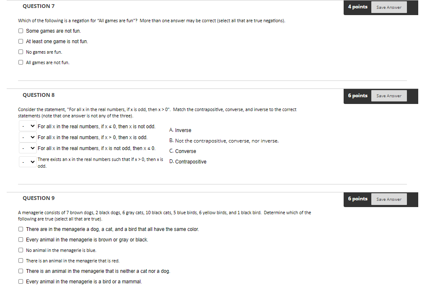
Task: Open dropdown for 'if x ≤ 0, then x is not odd'
Action: coord(28,126)
